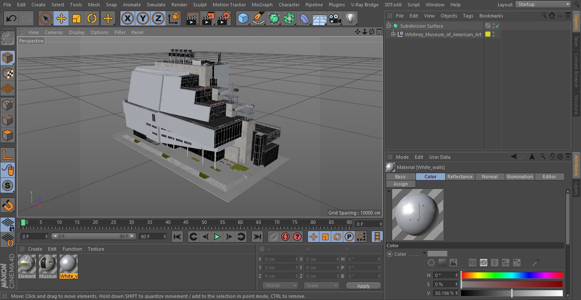Switch to Make Editable mode icon
581x300 pixels.
point(8,38)
